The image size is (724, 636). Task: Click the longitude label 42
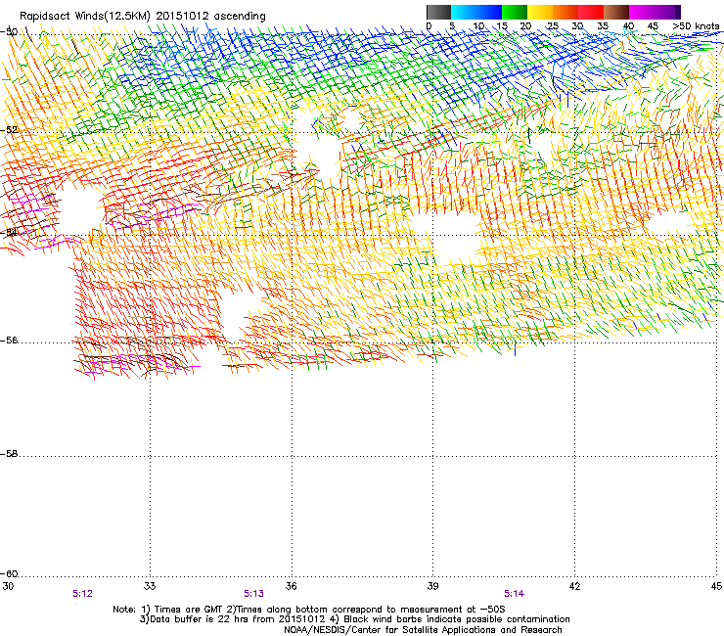pos(575,586)
